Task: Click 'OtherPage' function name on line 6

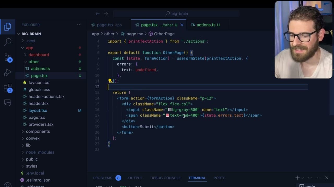Action: point(173,53)
